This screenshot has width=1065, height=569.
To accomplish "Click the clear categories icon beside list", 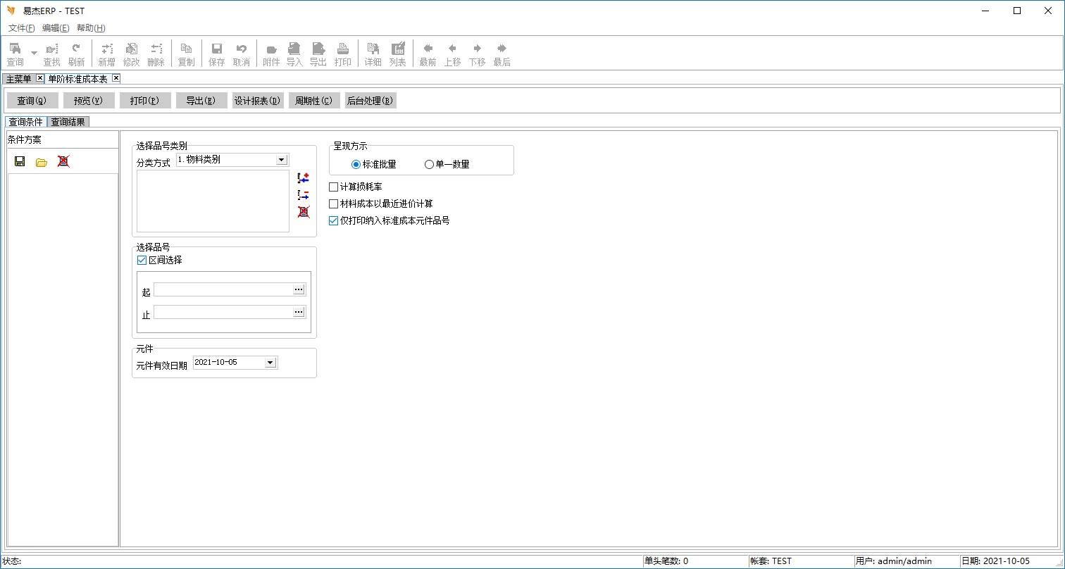I will [x=304, y=211].
